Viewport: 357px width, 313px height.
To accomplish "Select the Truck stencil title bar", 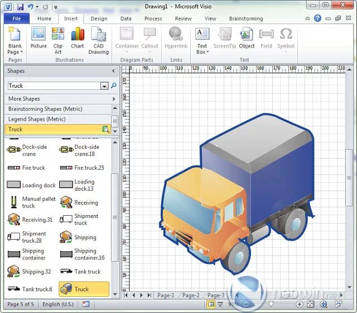I will click(x=58, y=129).
